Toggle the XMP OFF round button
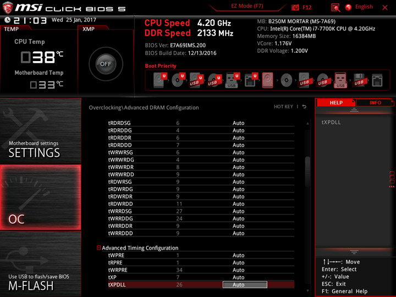The width and height of the screenshot is (396, 297). coord(106,64)
